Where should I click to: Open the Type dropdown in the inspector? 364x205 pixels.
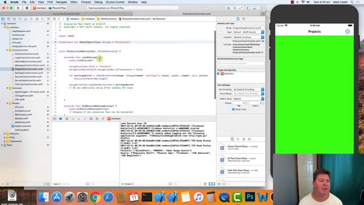tap(248, 32)
